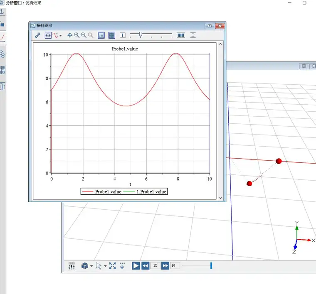Viewport: 316px width, 294px height.
Task: Click the zoom in magnifier icon
Action: (77, 35)
